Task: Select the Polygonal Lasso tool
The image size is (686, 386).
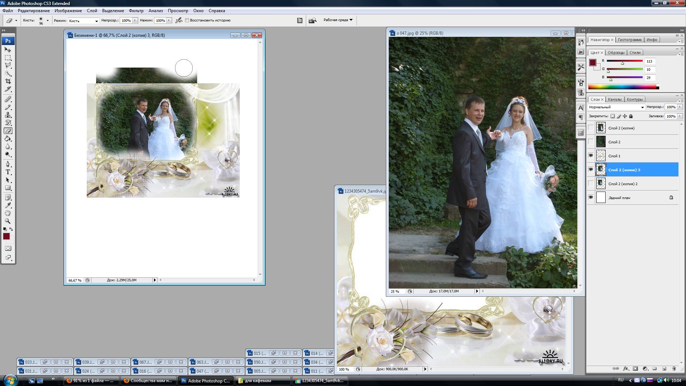Action: tap(8, 66)
